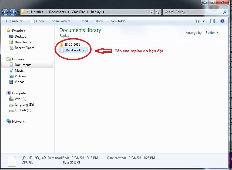Image resolution: width=232 pixels, height=170 pixels.
Task: Go back with the Back arrow button
Action: point(5,12)
